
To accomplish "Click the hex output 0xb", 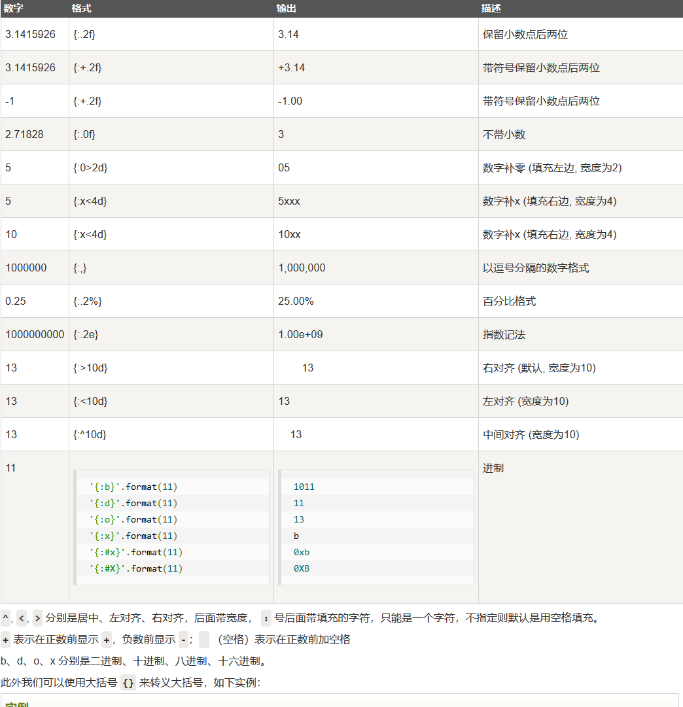I will [x=302, y=553].
